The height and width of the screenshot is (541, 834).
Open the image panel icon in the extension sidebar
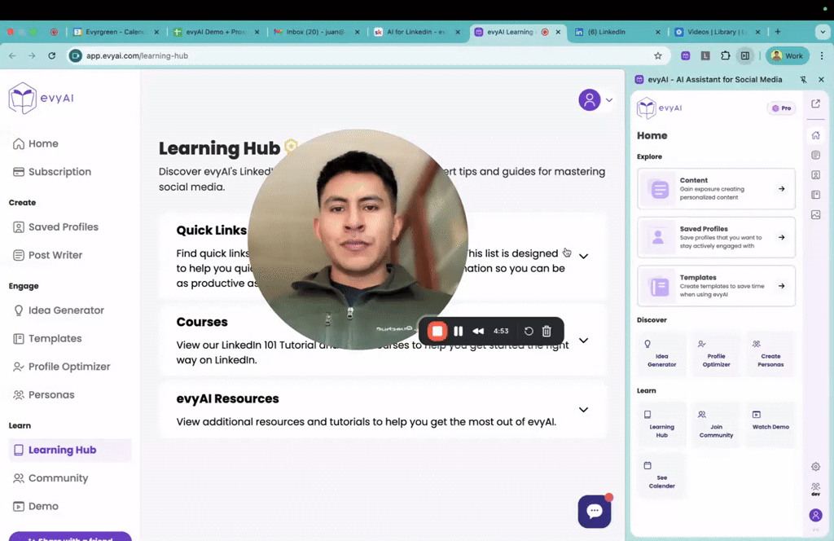816,214
